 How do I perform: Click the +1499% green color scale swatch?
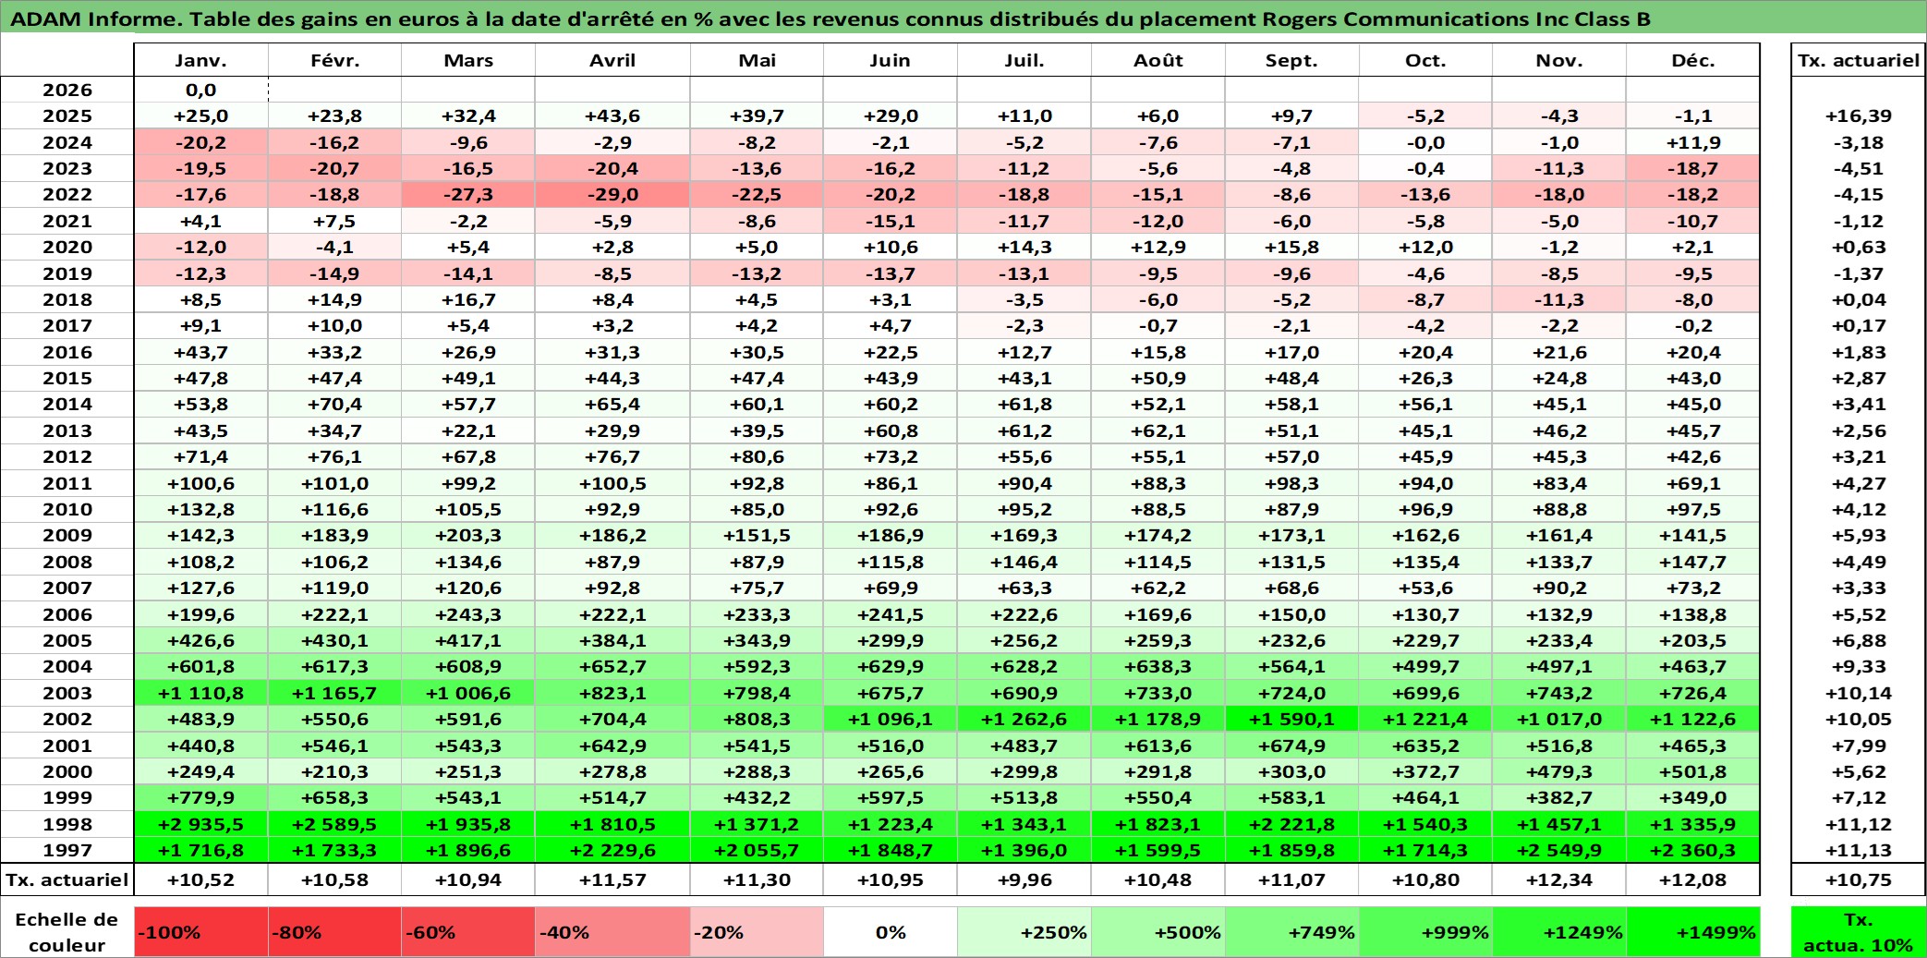[1692, 932]
